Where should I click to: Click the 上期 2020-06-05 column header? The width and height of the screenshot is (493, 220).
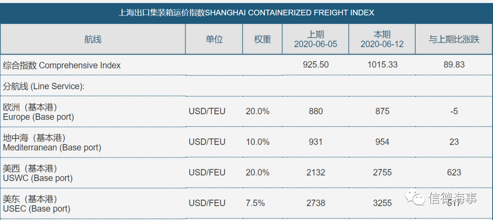[315, 39]
